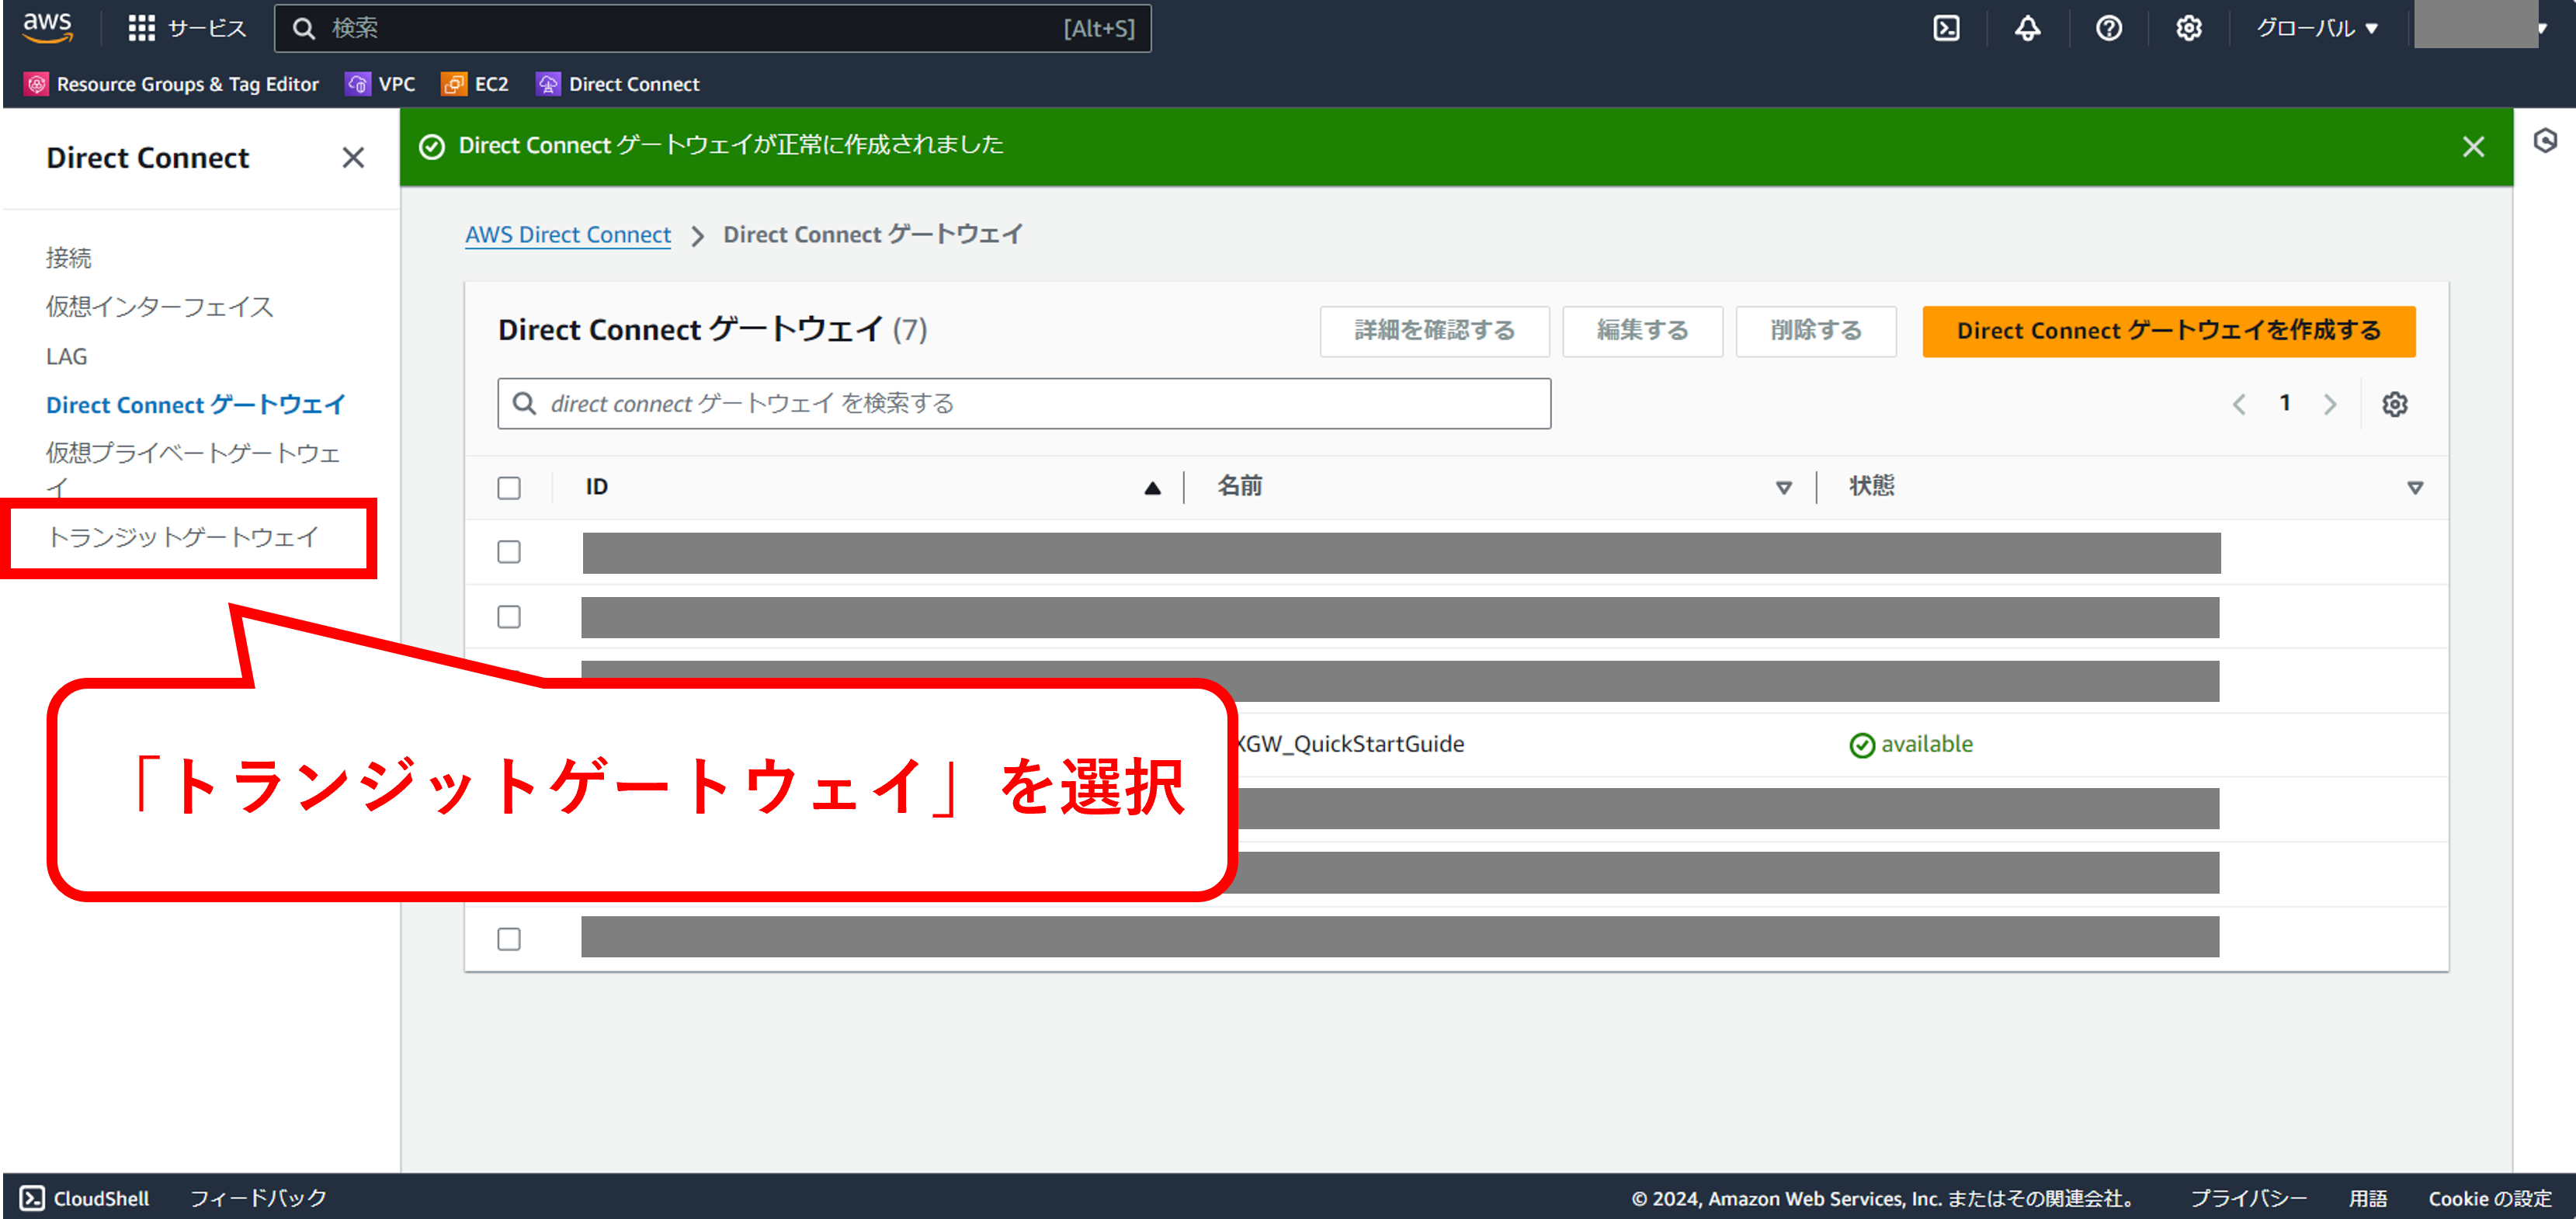2576x1219 pixels.
Task: Click Direct Connect ゲートウェイを作成する button
Action: click(2168, 331)
